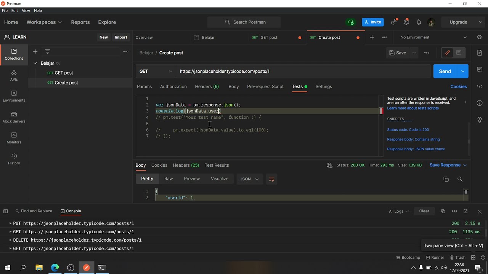This screenshot has height=274, width=488.
Task: Open Comments icon in right sidebar
Action: [480, 70]
